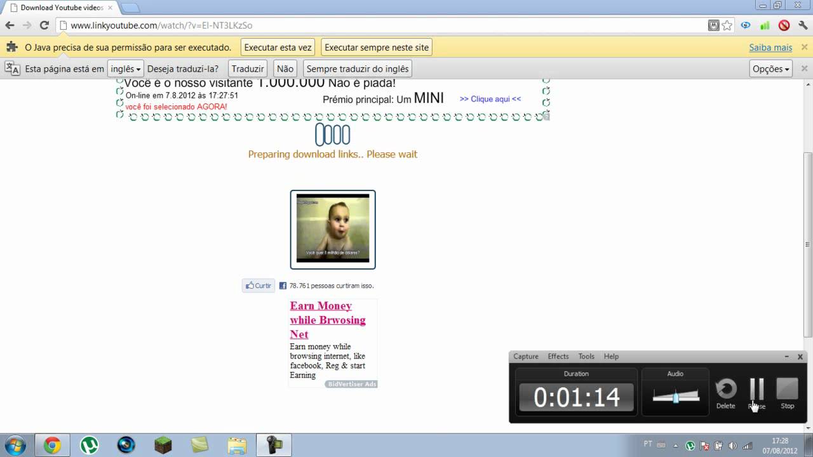Open the Chrome wrench menu

point(803,25)
